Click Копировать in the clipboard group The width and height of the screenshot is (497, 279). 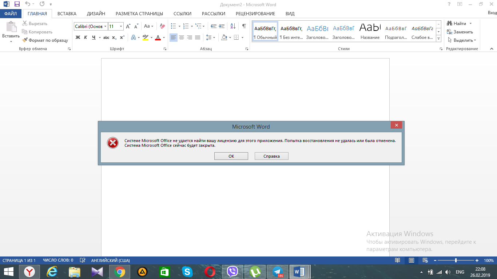click(x=37, y=32)
